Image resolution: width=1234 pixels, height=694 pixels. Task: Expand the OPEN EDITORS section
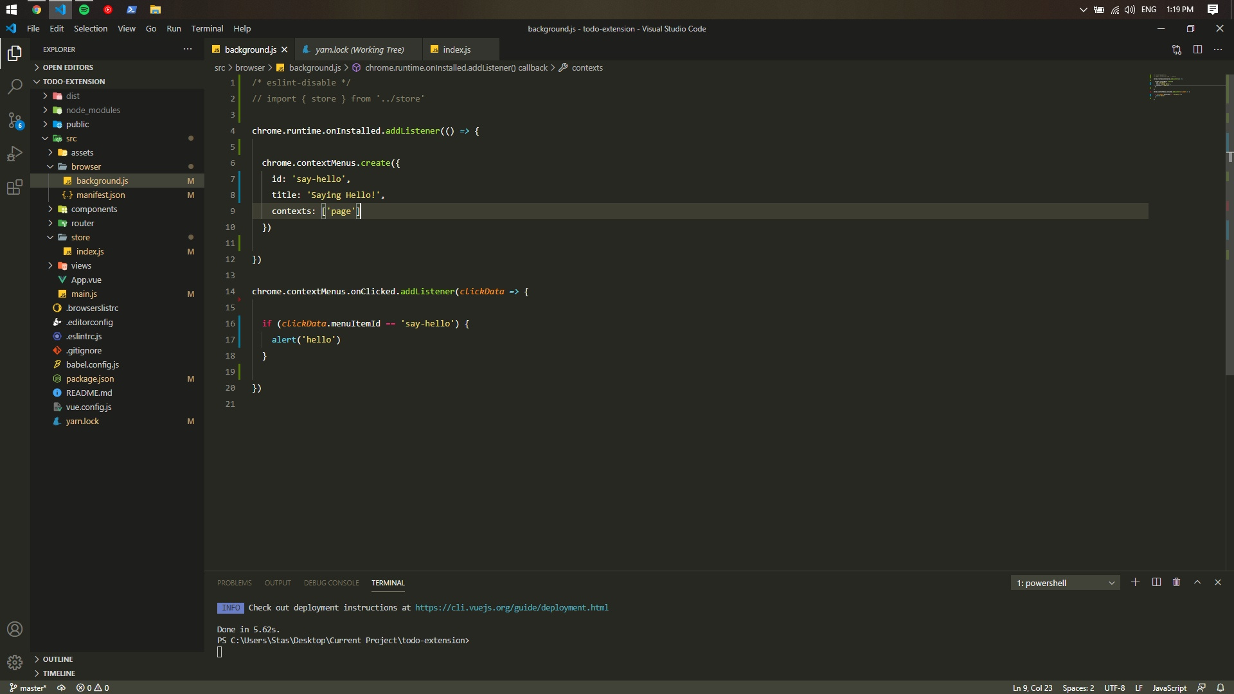(x=118, y=67)
